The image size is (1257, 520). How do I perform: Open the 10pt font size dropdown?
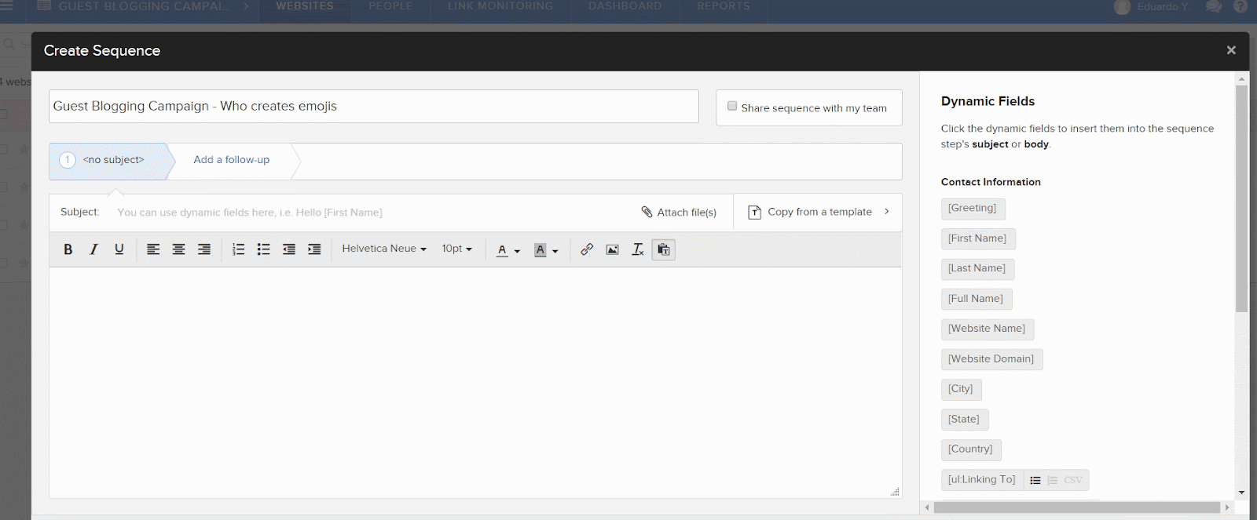tap(456, 249)
